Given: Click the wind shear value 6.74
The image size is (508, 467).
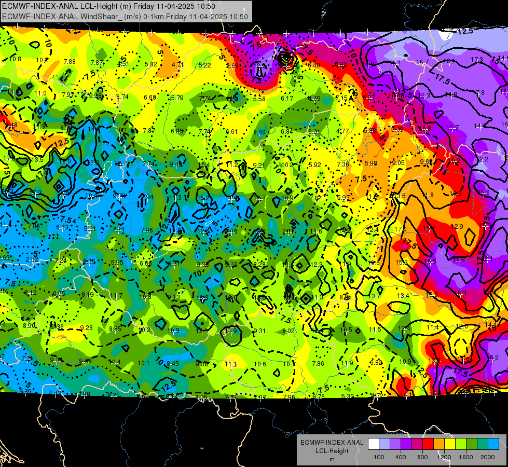Looking at the screenshot, I should (122, 97).
